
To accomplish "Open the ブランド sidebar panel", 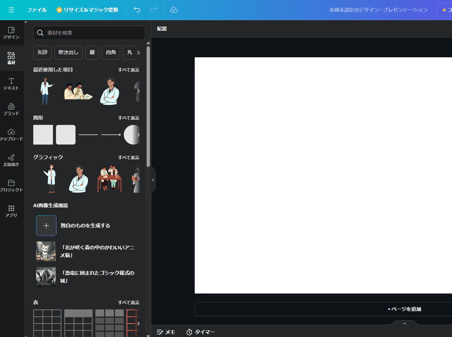I will pos(11,109).
